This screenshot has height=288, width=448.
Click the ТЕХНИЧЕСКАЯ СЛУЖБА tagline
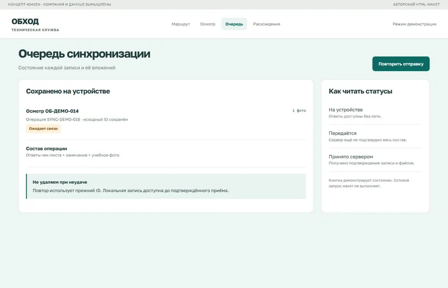click(x=35, y=30)
